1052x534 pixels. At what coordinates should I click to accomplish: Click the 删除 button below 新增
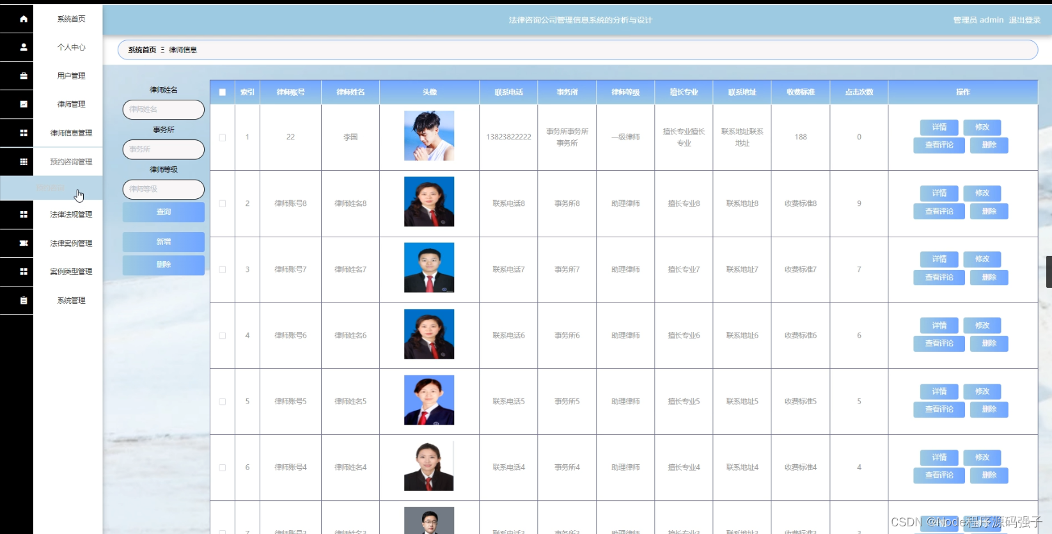(x=164, y=265)
